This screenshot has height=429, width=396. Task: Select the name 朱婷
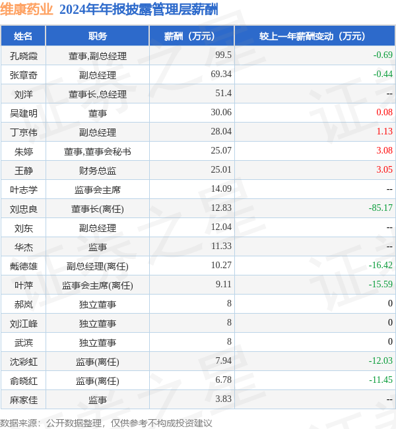pyautogui.click(x=24, y=152)
